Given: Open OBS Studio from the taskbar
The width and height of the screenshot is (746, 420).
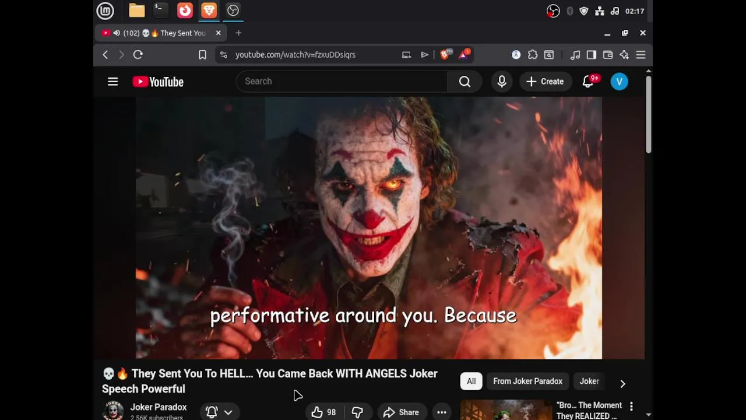Looking at the screenshot, I should pyautogui.click(x=233, y=10).
